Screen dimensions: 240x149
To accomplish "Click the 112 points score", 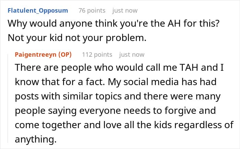I will click(x=97, y=54).
